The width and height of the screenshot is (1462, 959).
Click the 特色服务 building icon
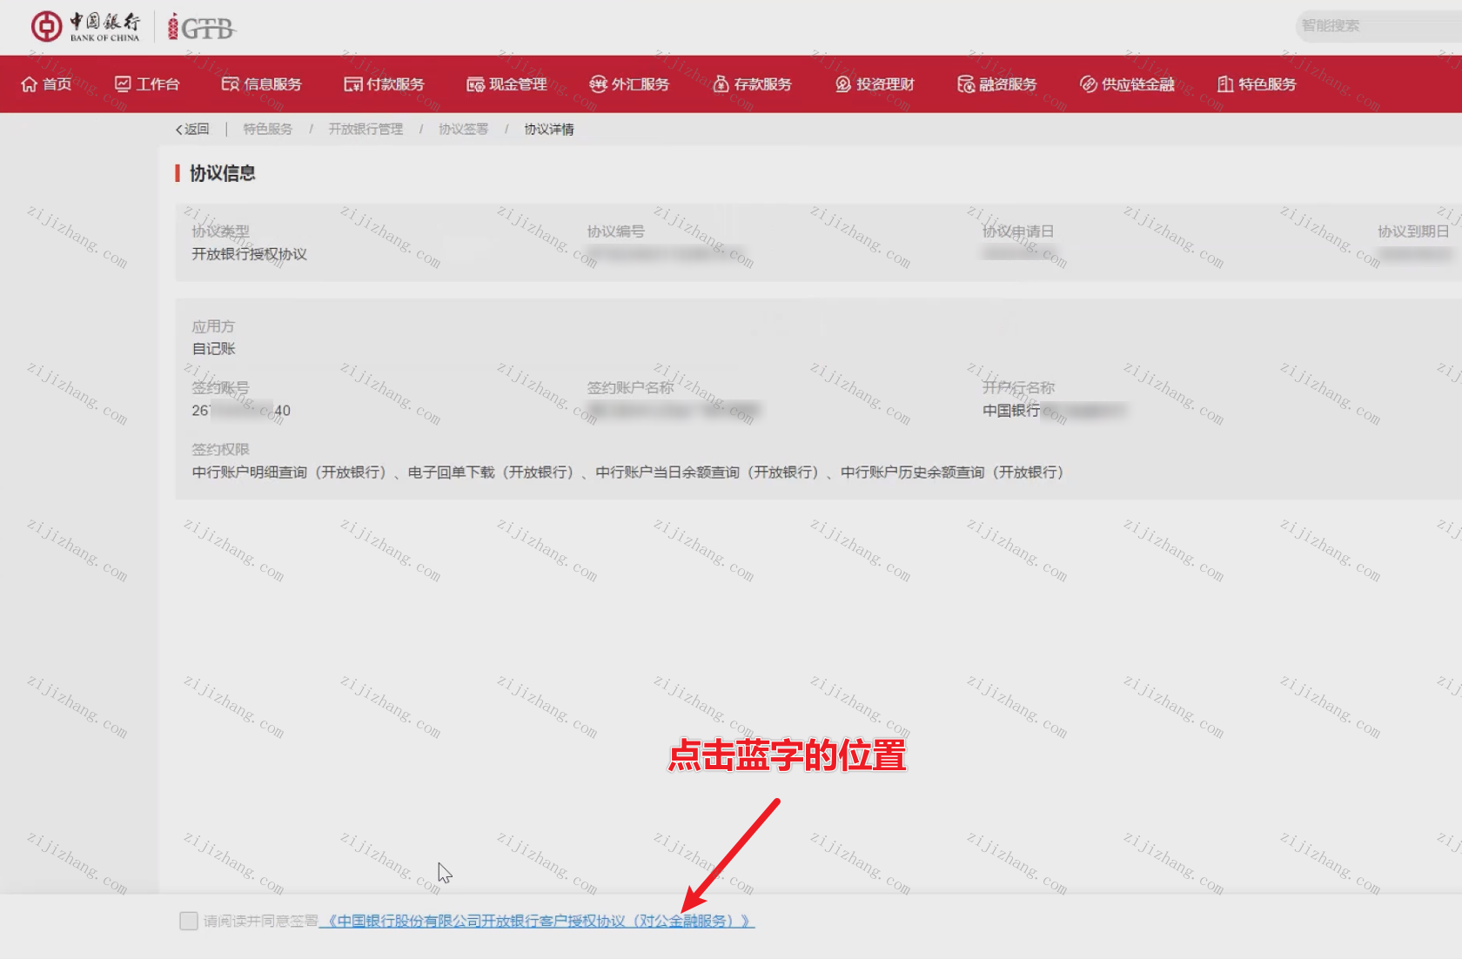(1225, 84)
